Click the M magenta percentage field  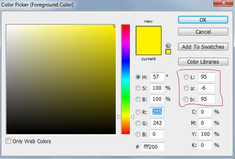(x=205, y=123)
